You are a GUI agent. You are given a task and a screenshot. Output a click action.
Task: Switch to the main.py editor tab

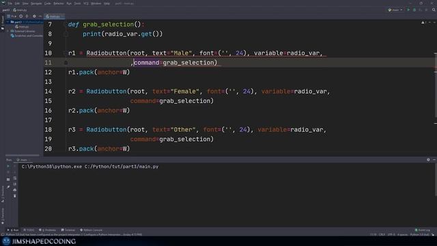pyautogui.click(x=54, y=16)
